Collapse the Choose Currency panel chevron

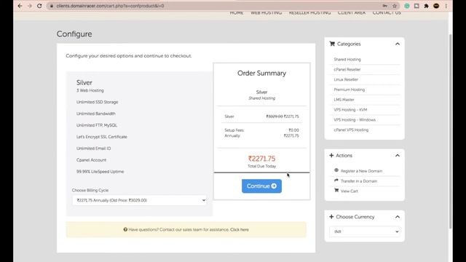tap(398, 217)
